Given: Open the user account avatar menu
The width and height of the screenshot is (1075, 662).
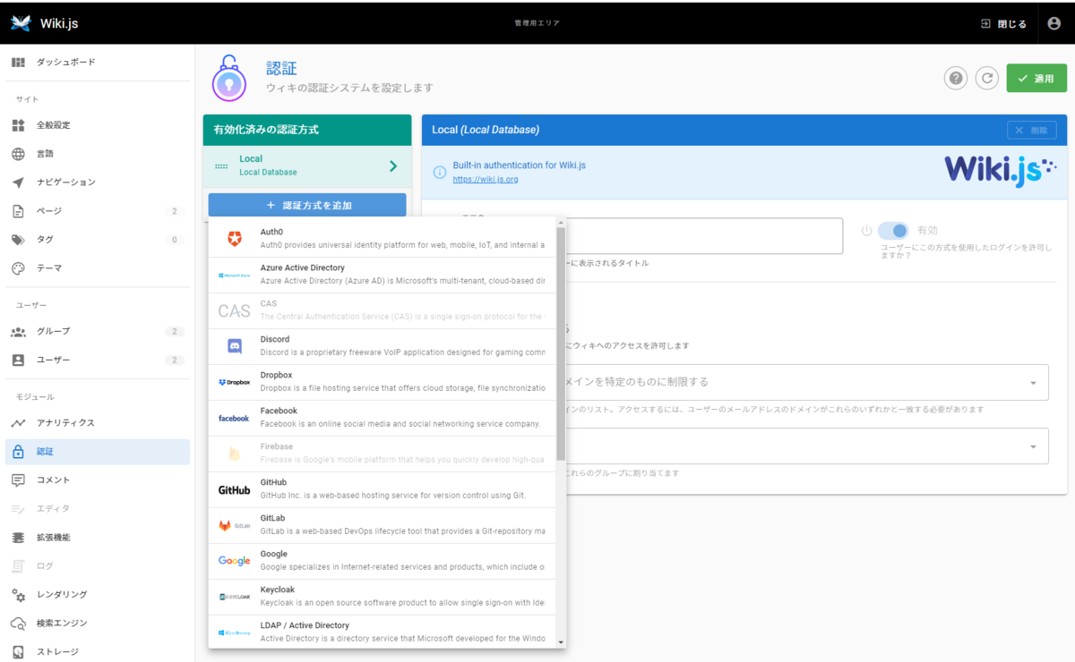Looking at the screenshot, I should [1054, 23].
